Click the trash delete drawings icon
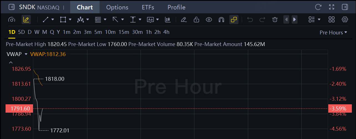The height and width of the screenshot is (139, 356). click(x=275, y=19)
